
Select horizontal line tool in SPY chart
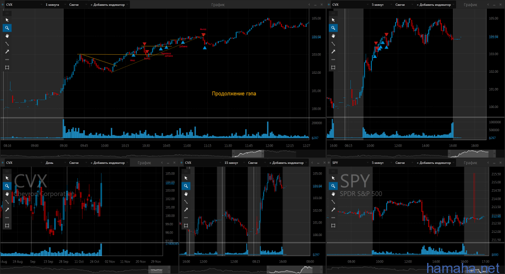click(x=334, y=218)
